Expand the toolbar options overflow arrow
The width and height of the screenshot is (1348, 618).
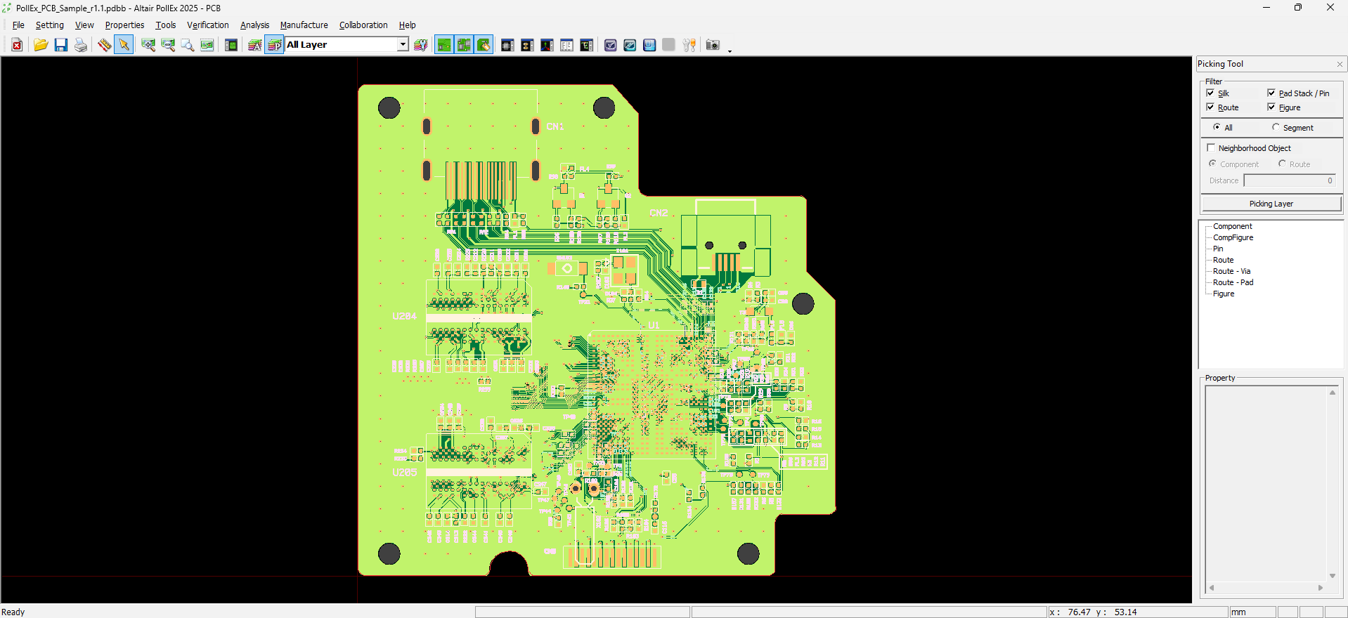pos(730,51)
